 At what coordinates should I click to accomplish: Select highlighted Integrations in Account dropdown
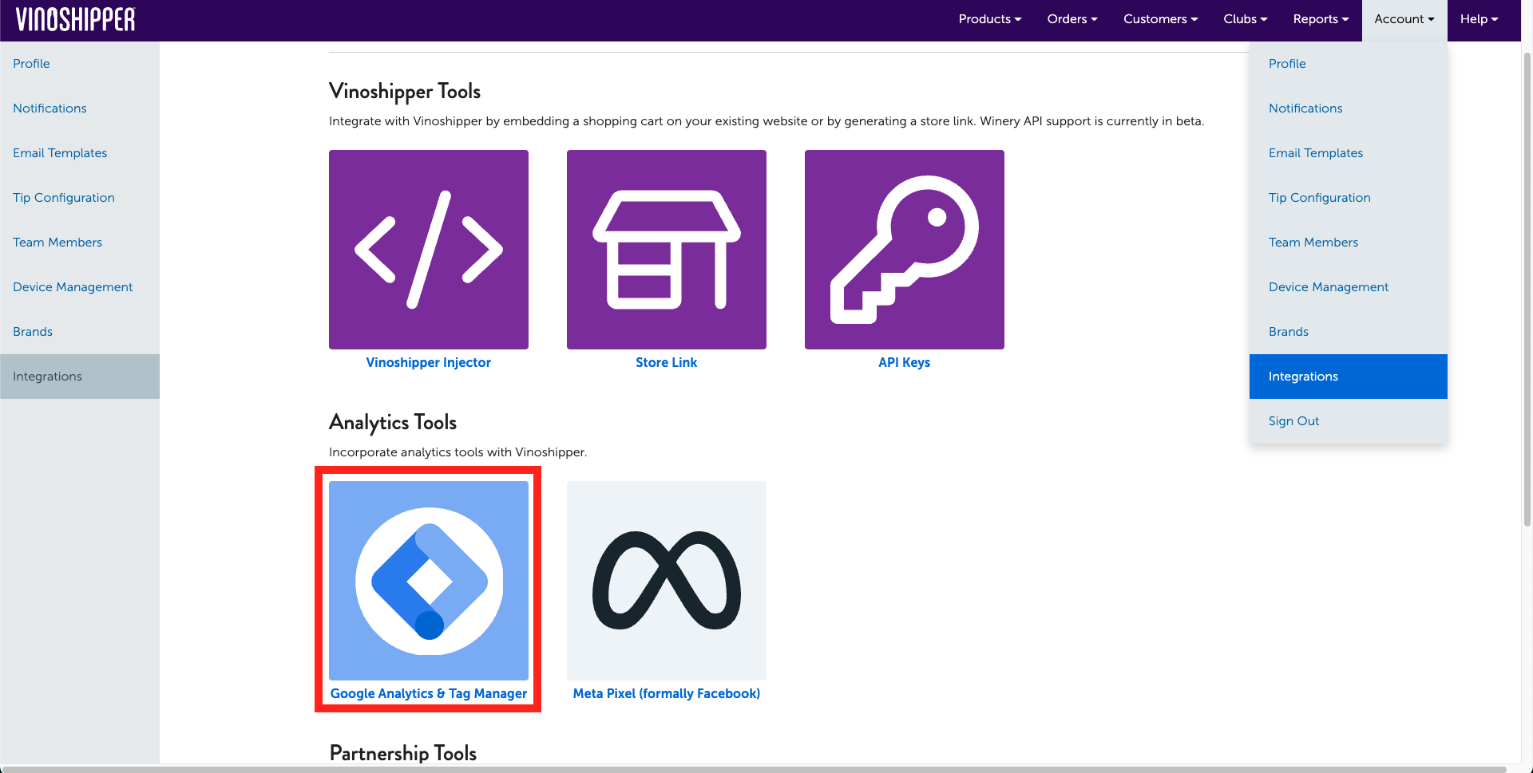1349,377
